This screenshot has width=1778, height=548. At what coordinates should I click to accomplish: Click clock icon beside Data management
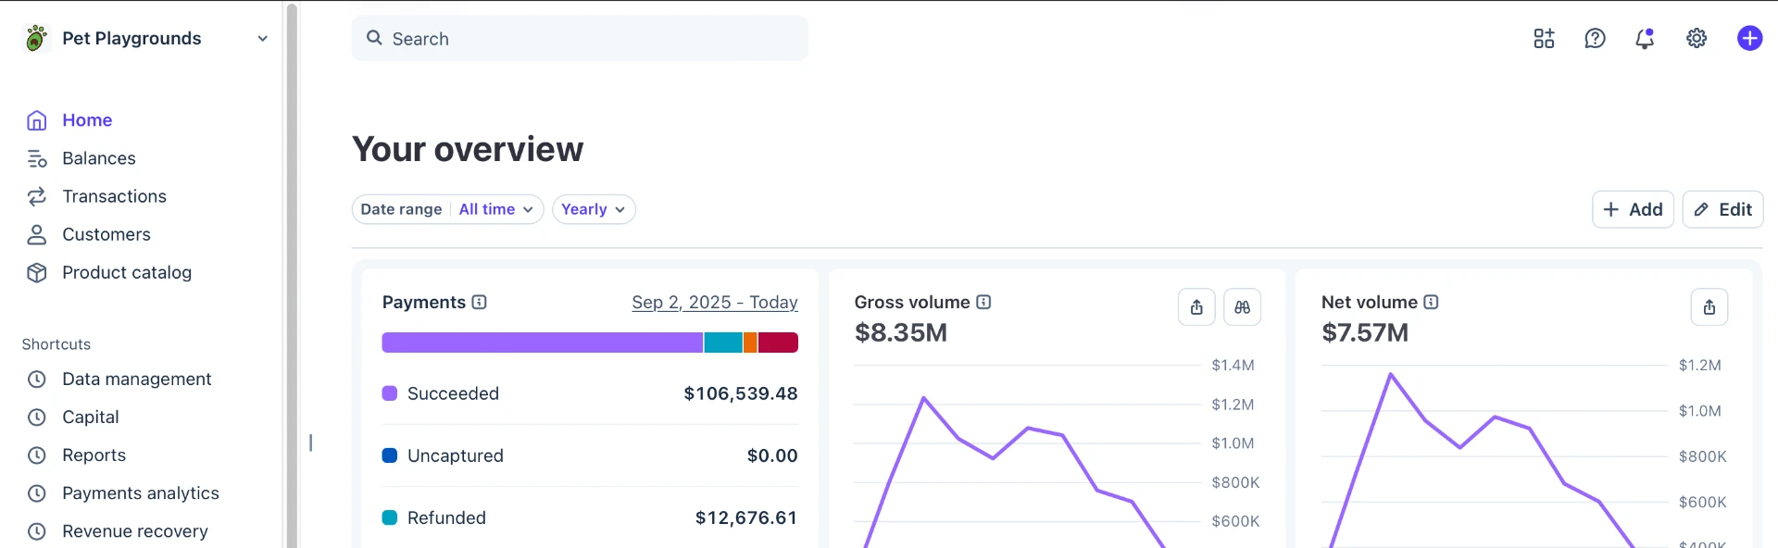point(37,379)
